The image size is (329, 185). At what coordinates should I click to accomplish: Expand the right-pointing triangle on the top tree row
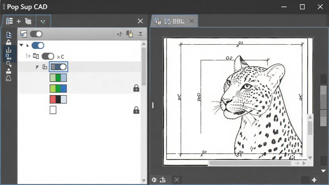(x=28, y=45)
